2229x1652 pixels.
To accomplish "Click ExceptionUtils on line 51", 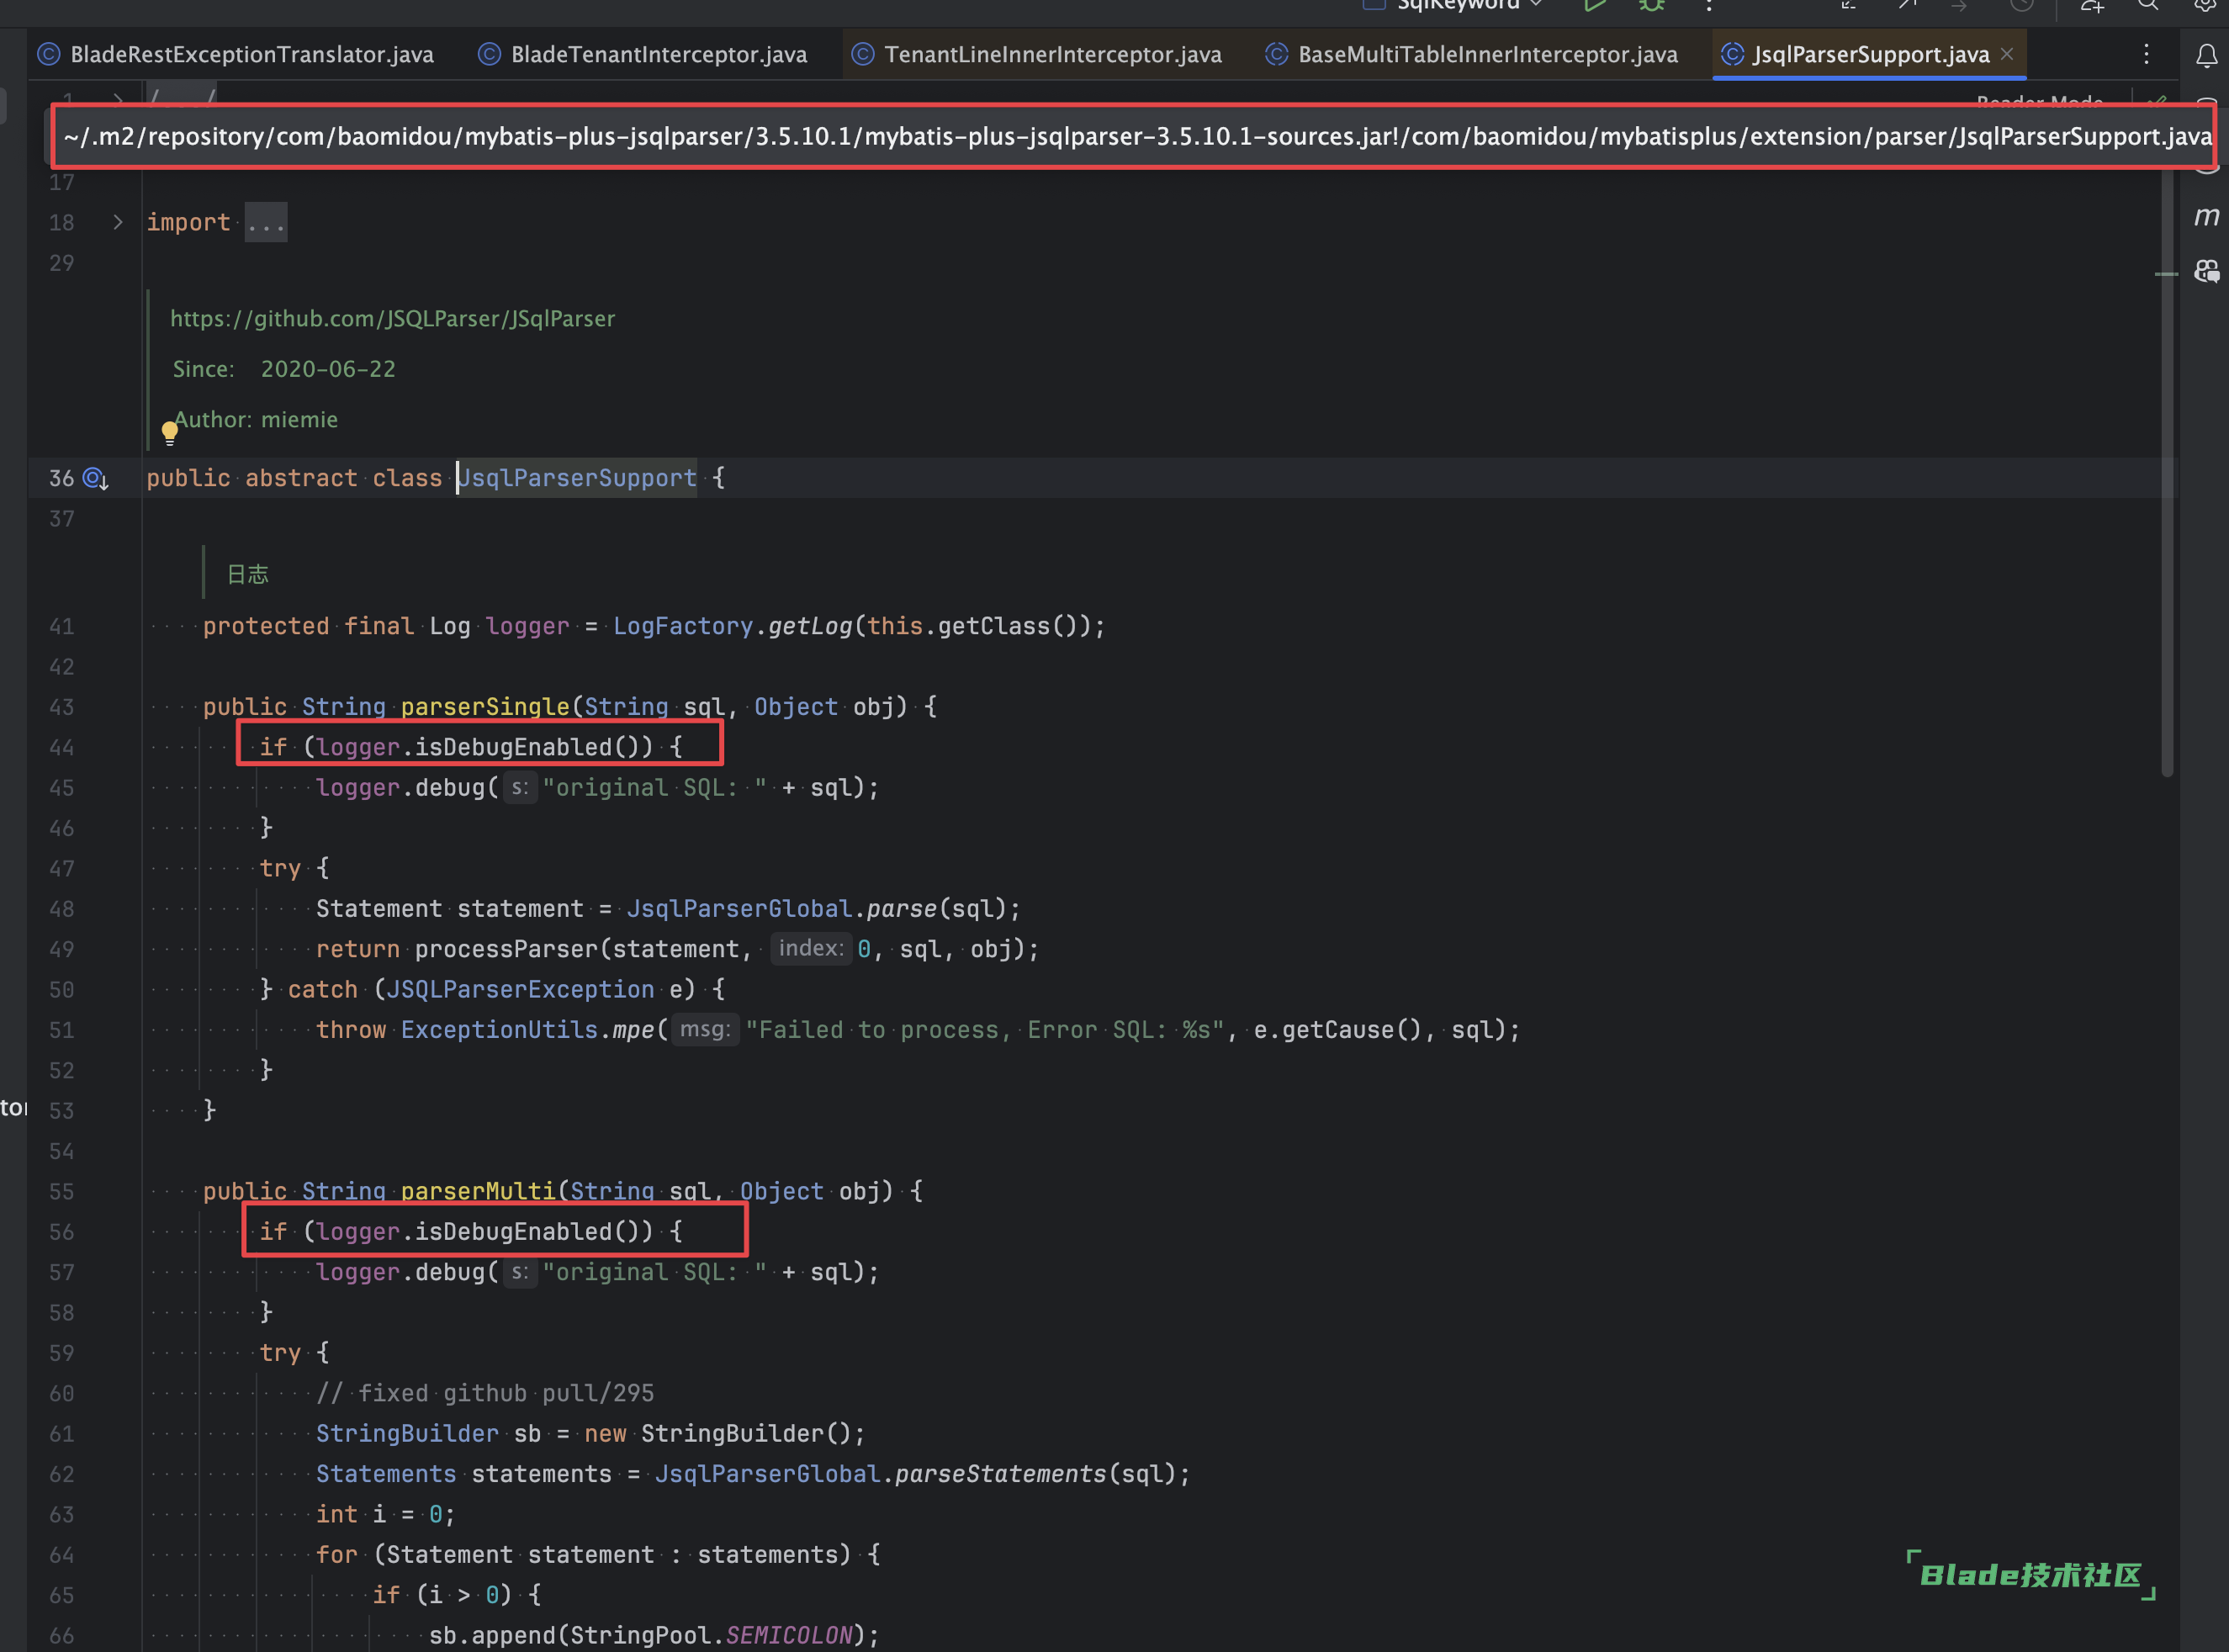I will point(499,1030).
